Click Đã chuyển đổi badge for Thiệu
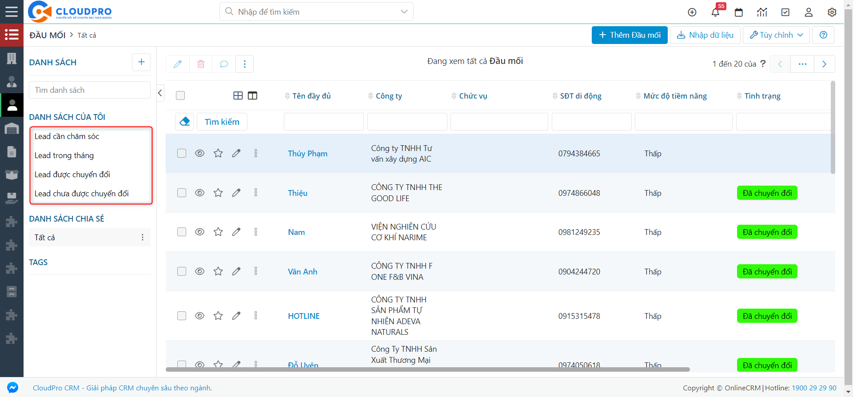 [x=767, y=193]
